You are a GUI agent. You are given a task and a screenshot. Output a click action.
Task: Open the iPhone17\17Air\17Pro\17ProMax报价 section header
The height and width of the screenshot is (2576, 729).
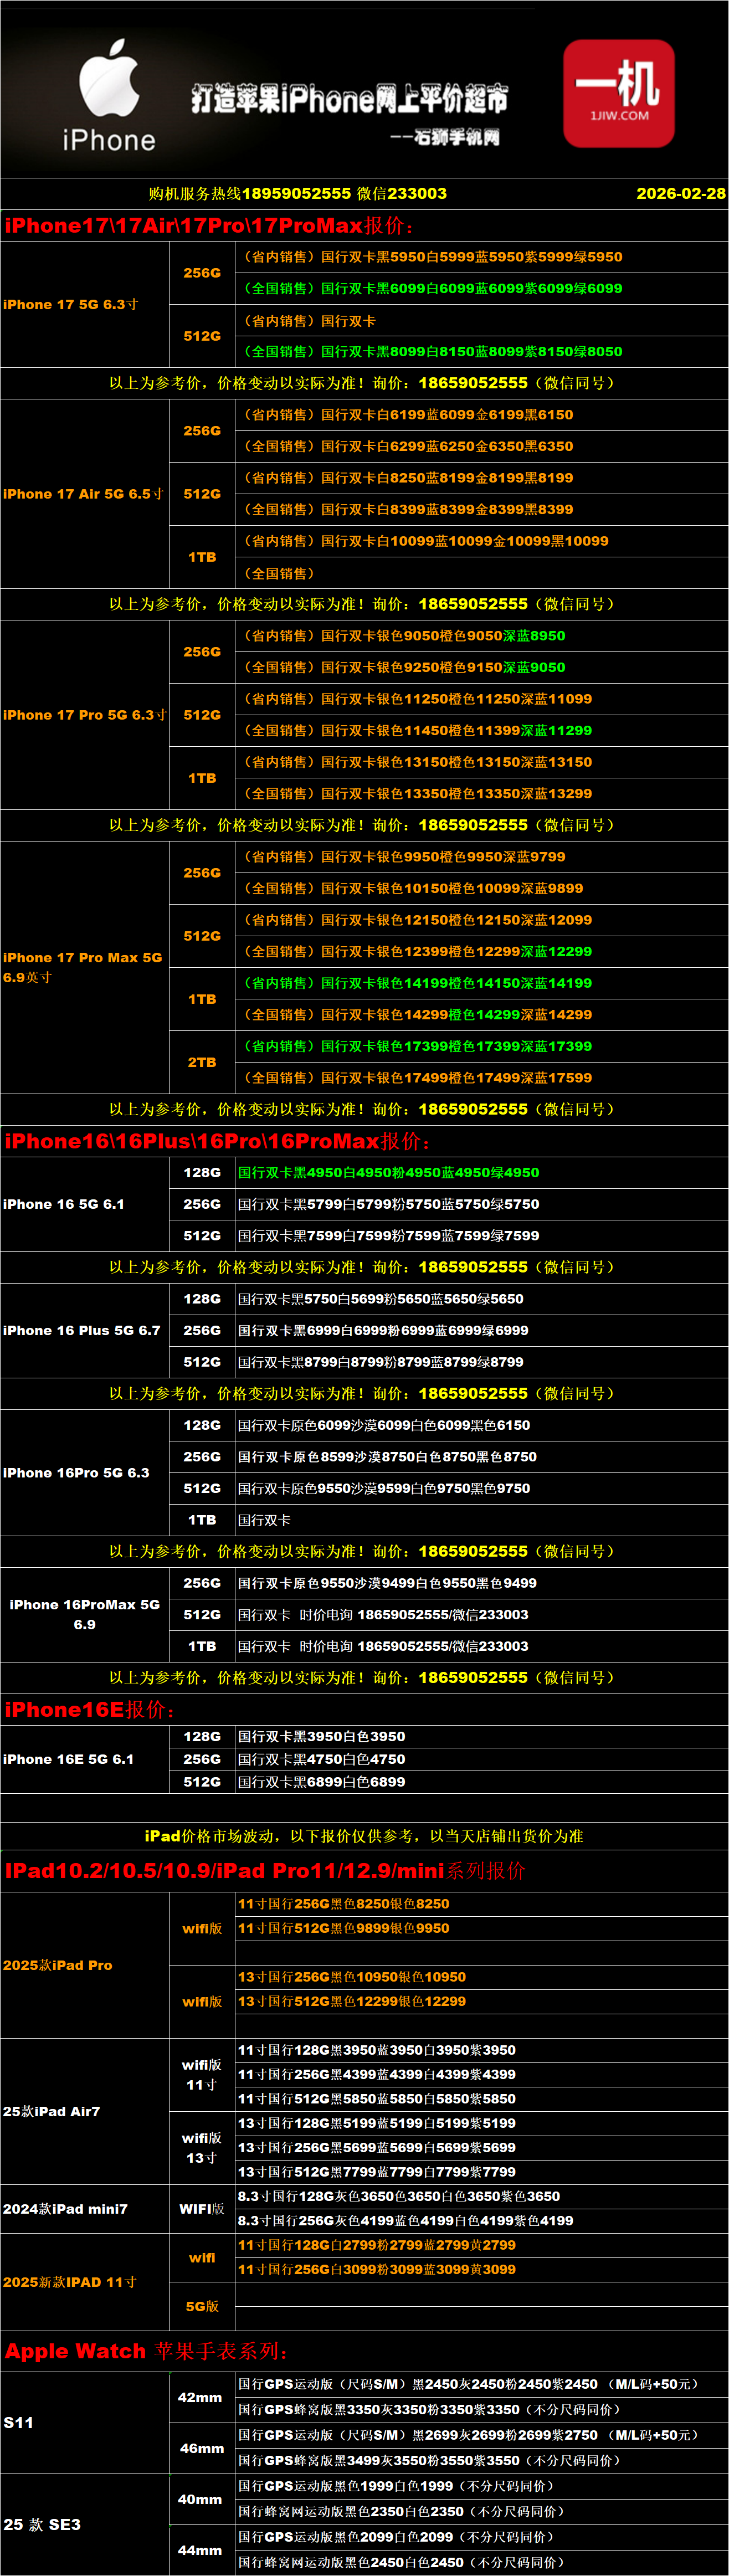point(208,226)
